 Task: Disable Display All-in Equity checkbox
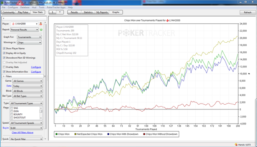[x=4, y=53]
